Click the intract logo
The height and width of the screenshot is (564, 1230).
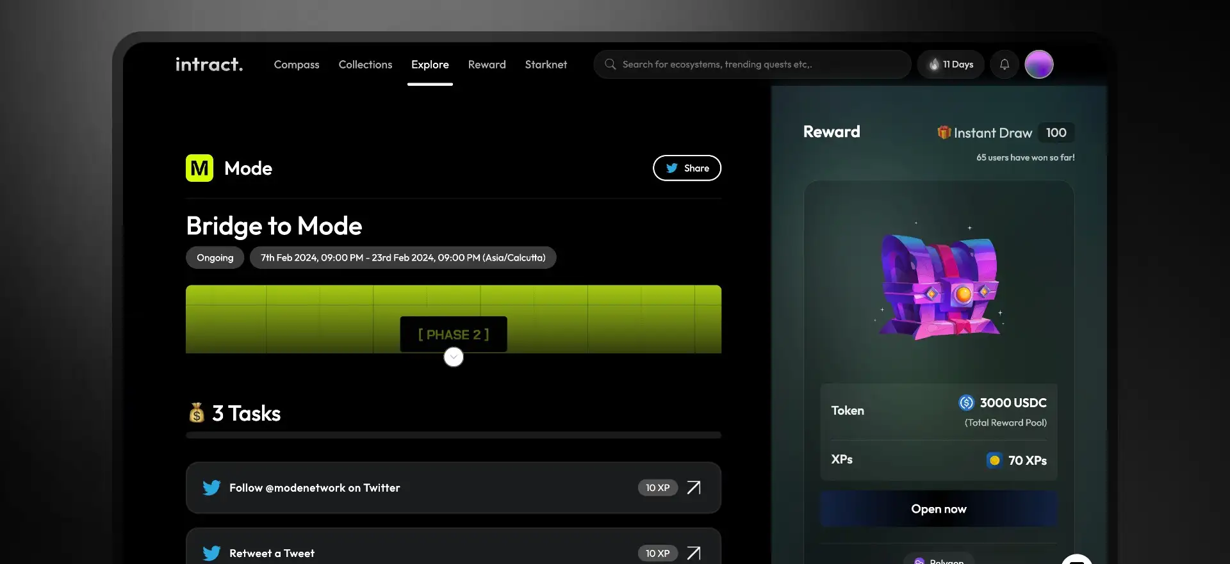(209, 65)
